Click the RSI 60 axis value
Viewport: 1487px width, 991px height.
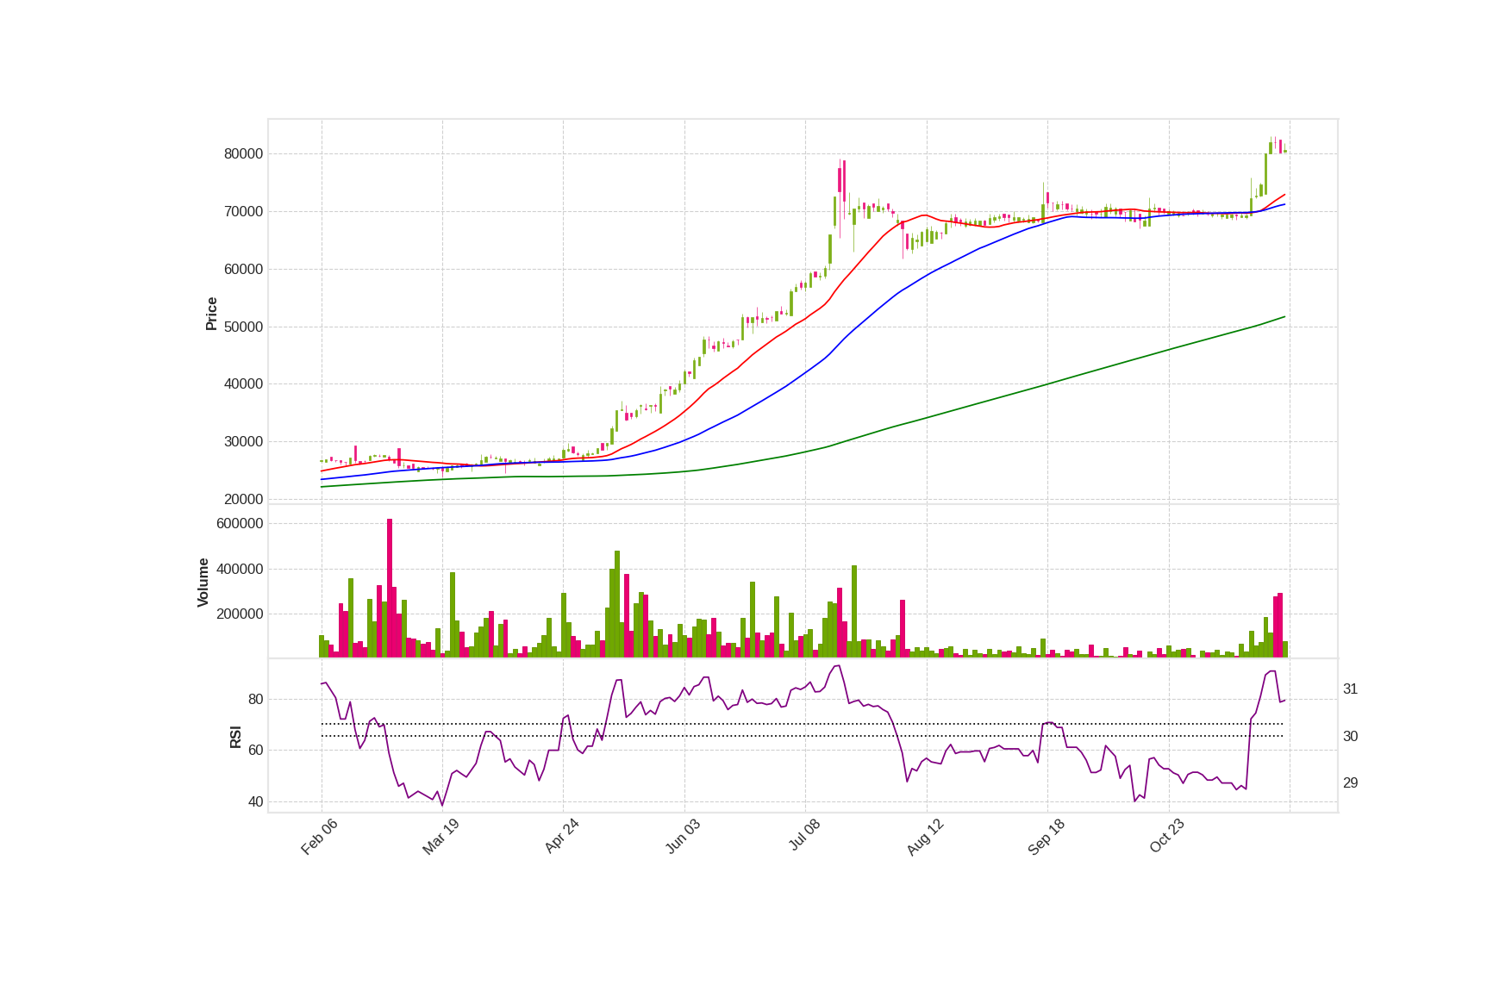click(x=255, y=751)
